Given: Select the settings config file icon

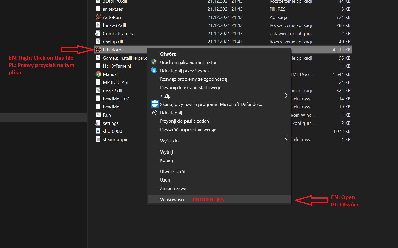Looking at the screenshot, I should pos(98,123).
